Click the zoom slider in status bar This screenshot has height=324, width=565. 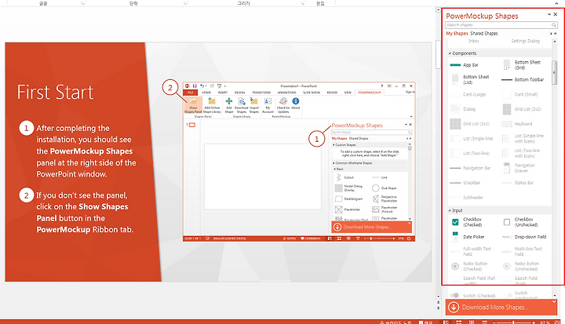(513, 322)
